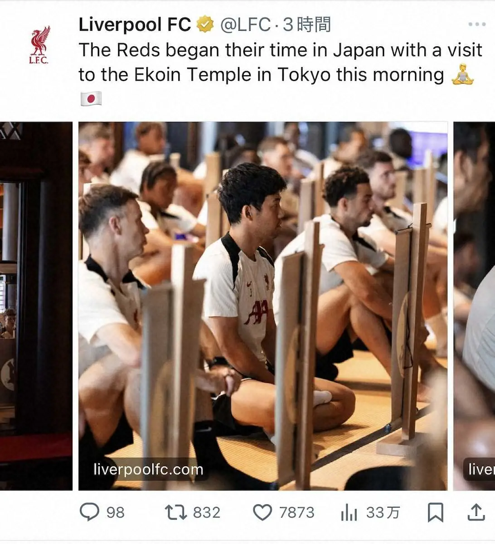
Task: View post analytics via the bar chart icon
Action: (349, 512)
